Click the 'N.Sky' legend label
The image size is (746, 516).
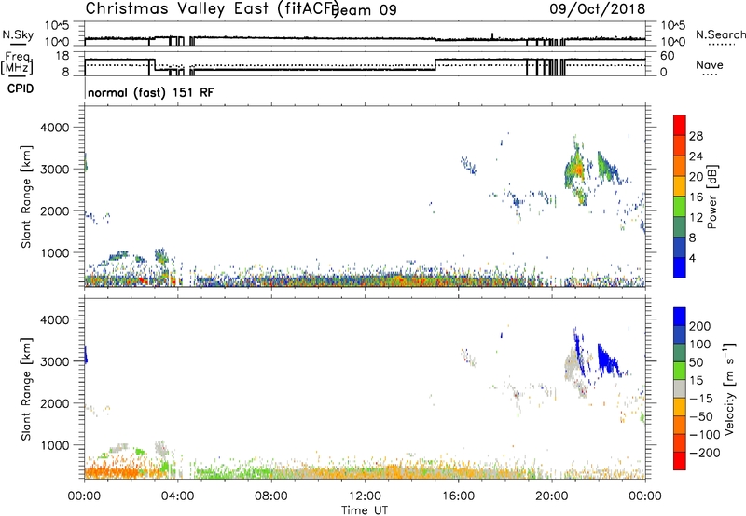pos(18,34)
